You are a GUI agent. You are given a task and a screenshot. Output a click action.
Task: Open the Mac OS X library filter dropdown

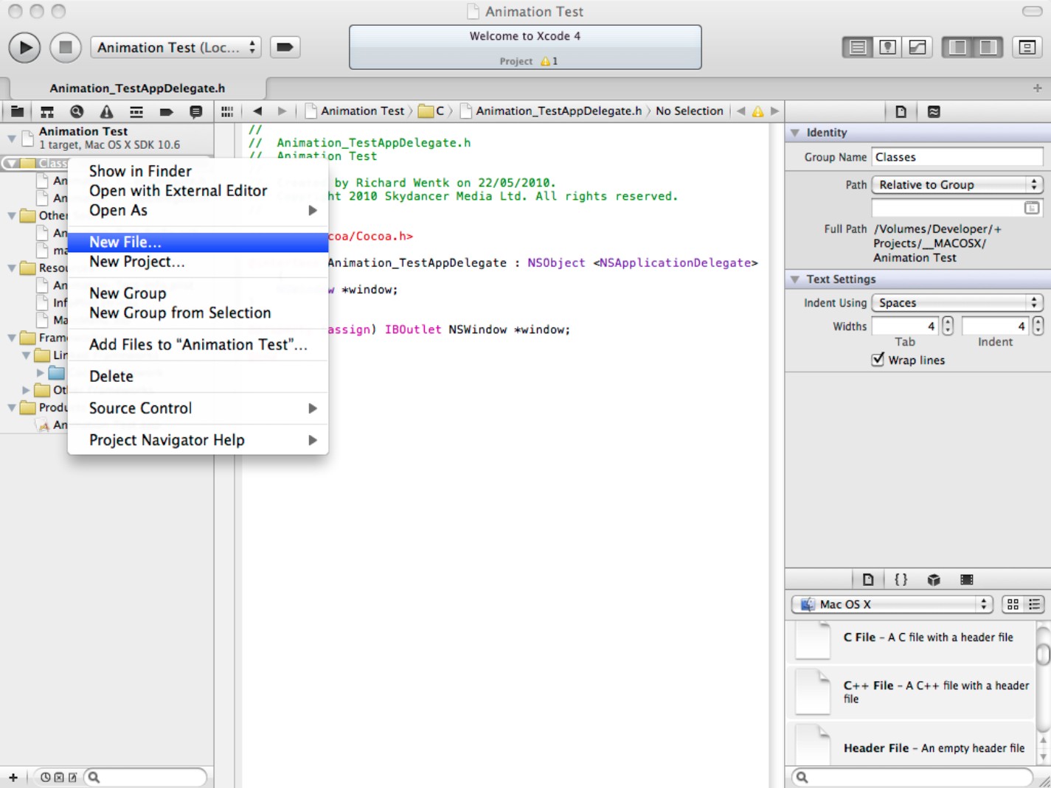pos(892,604)
